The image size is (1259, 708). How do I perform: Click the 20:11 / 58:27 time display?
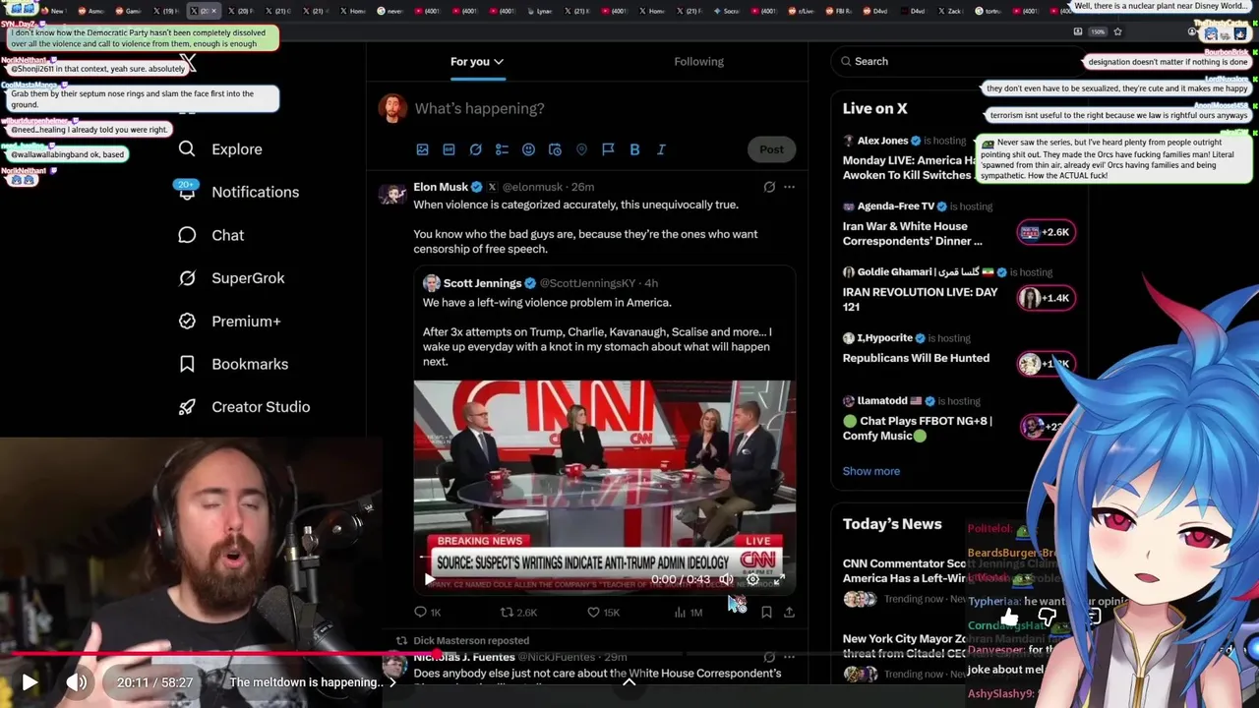[x=154, y=682]
